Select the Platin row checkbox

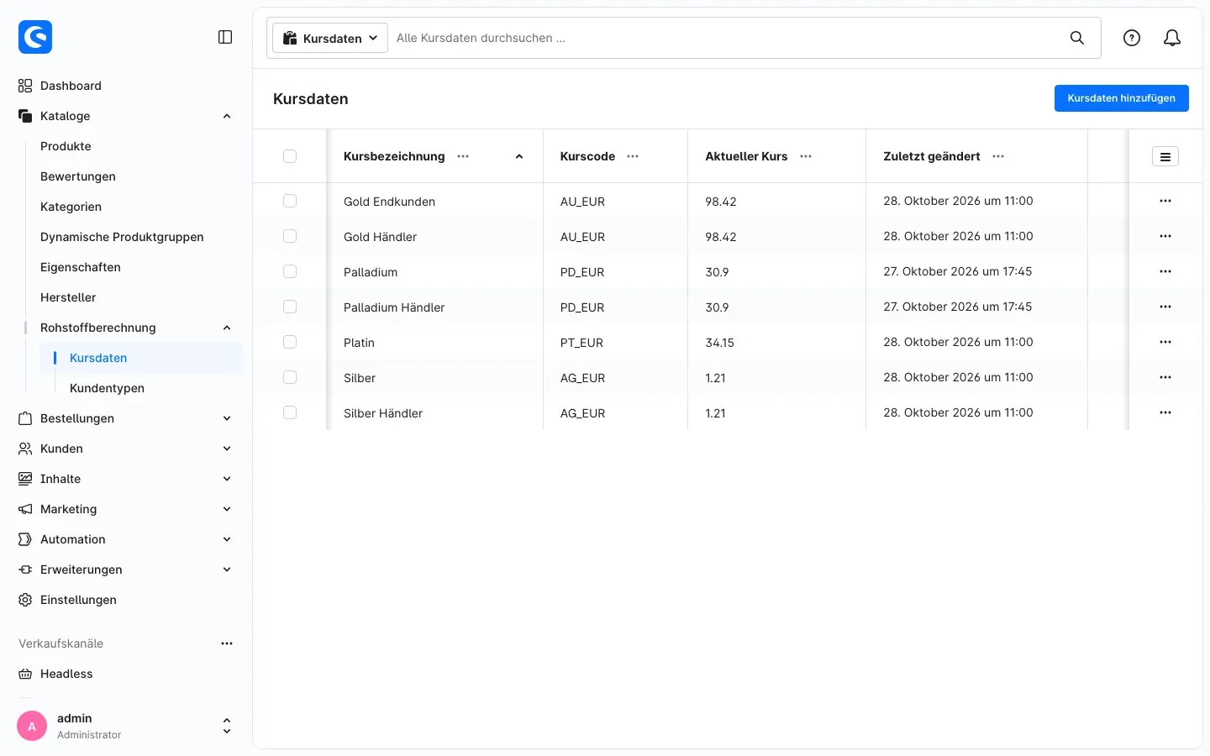click(290, 342)
